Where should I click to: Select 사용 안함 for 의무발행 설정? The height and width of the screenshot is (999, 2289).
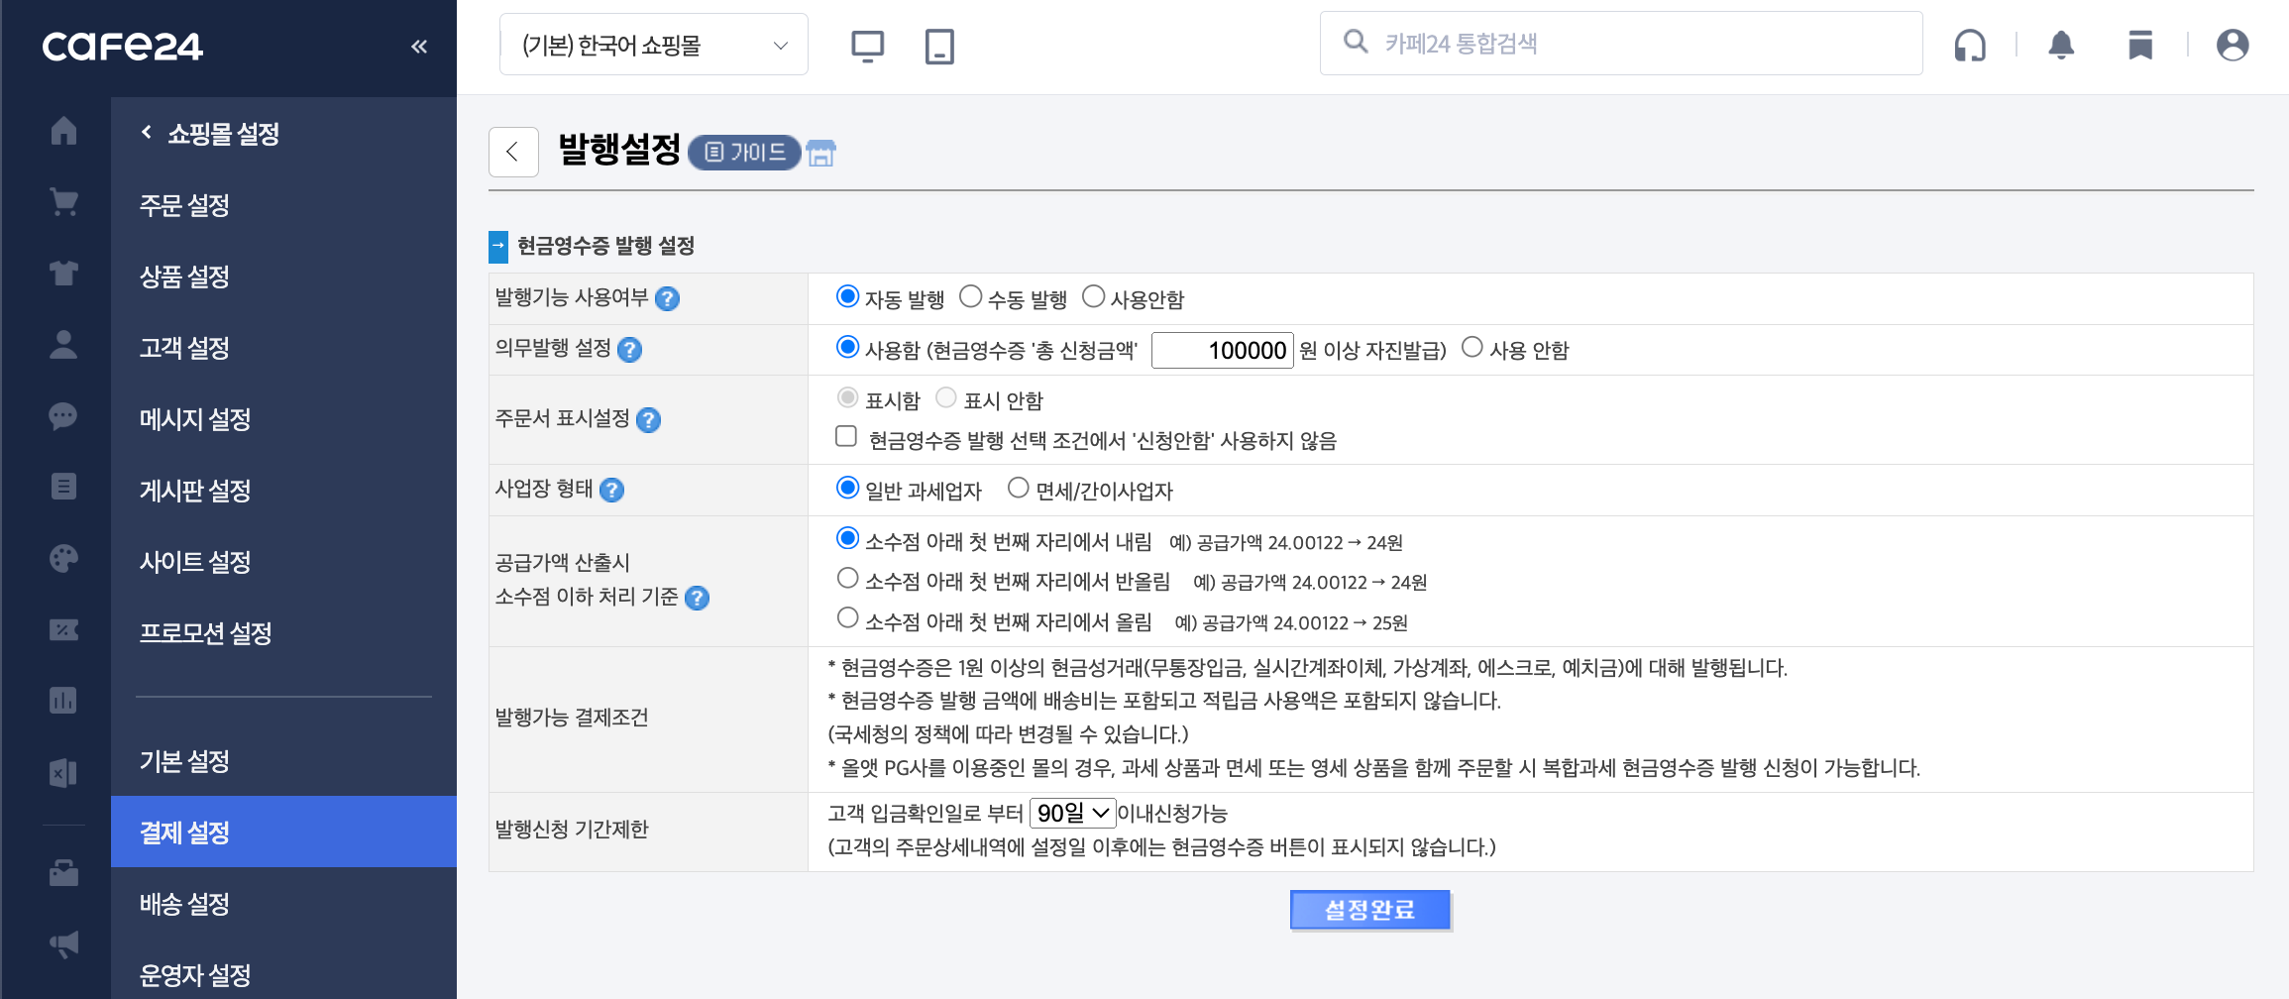(x=1472, y=347)
